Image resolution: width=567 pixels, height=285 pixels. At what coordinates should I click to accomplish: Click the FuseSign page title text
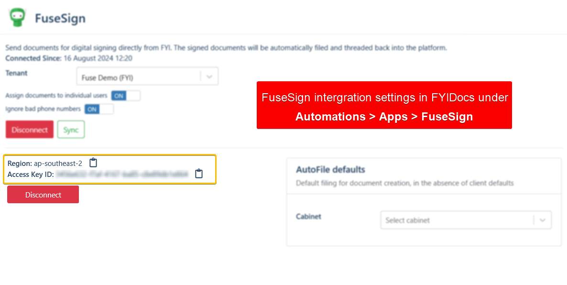60,19
